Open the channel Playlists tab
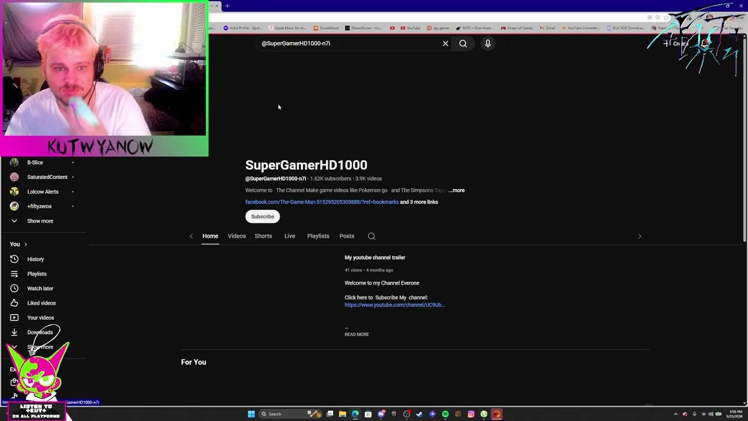 click(318, 236)
